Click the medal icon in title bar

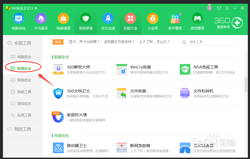pos(209,8)
